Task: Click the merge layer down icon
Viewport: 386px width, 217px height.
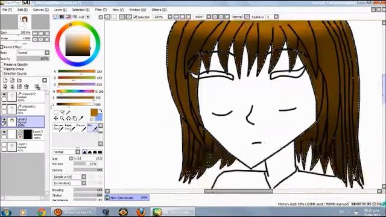Action: [x=12, y=87]
